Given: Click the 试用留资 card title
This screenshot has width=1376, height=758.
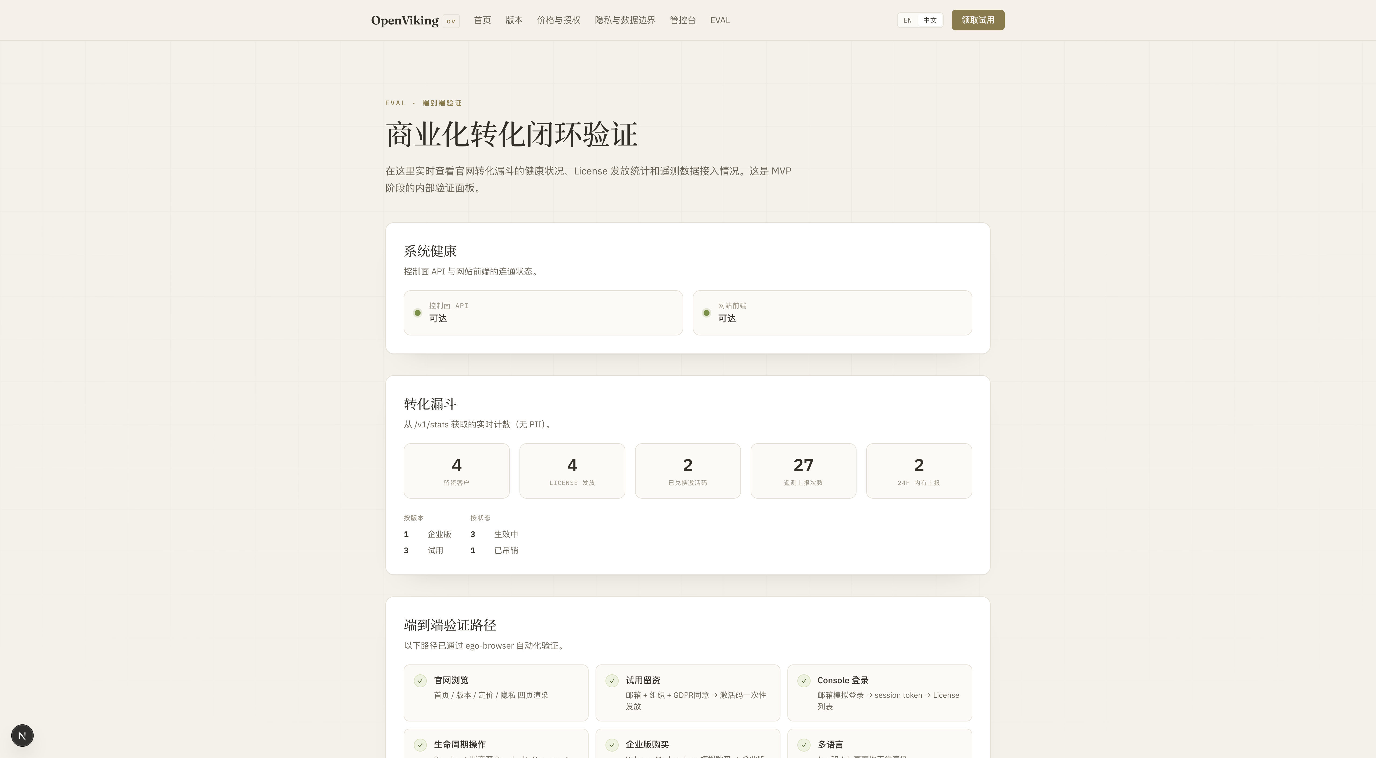Looking at the screenshot, I should point(643,680).
